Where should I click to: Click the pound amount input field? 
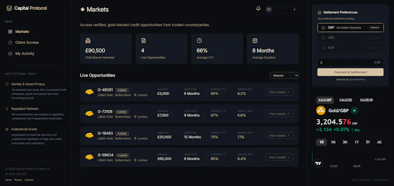[350, 62]
